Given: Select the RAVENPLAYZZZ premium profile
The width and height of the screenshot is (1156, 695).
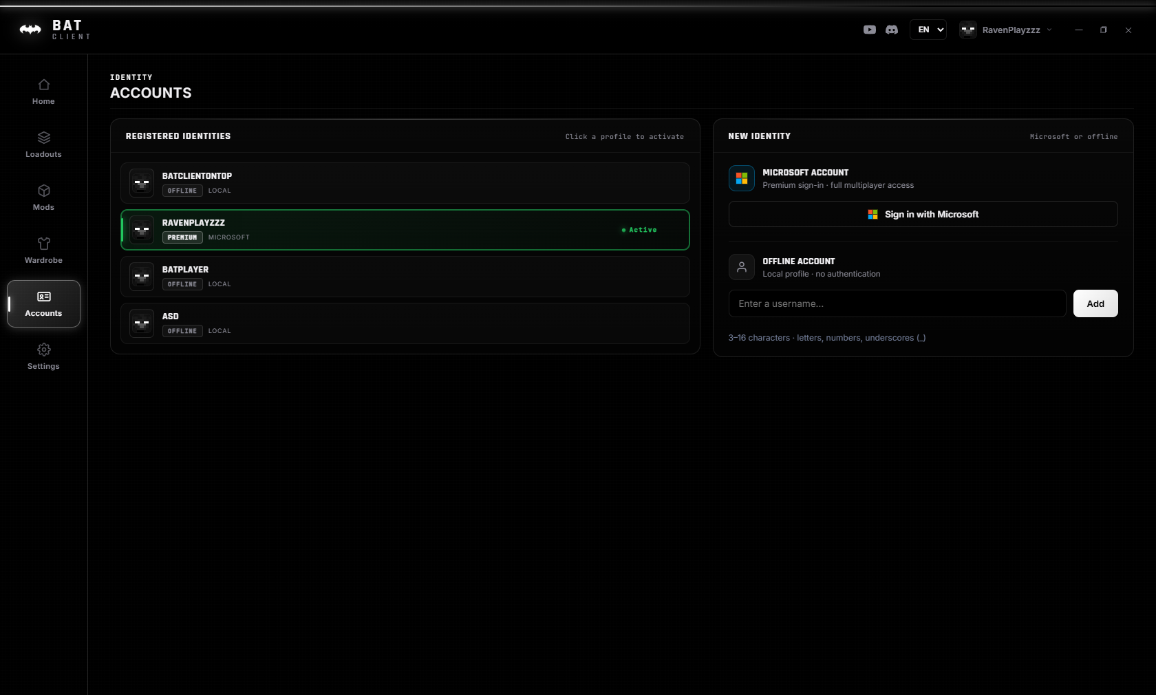Looking at the screenshot, I should pos(405,230).
